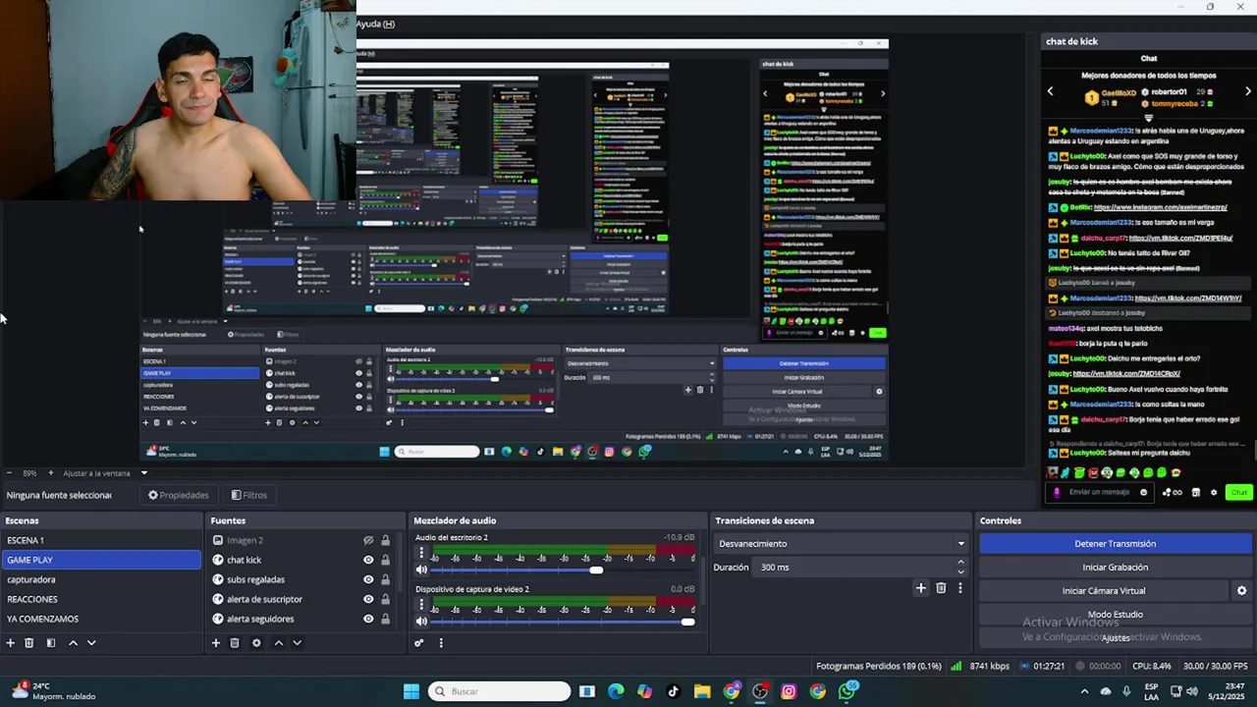Increase transition duration with up arrow
The height and width of the screenshot is (707, 1257).
click(960, 563)
